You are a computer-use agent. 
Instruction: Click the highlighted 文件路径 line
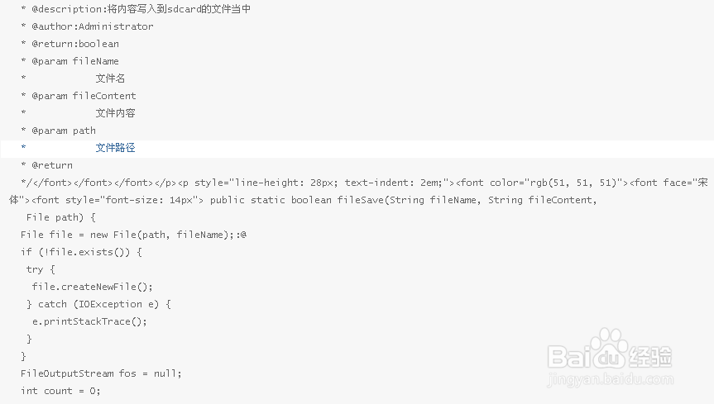(x=357, y=149)
